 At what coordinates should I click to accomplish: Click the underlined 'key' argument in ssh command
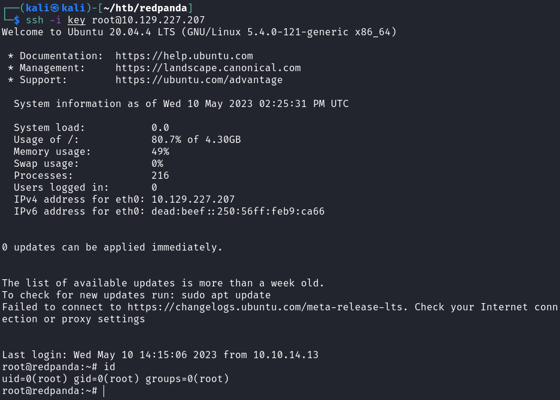77,20
